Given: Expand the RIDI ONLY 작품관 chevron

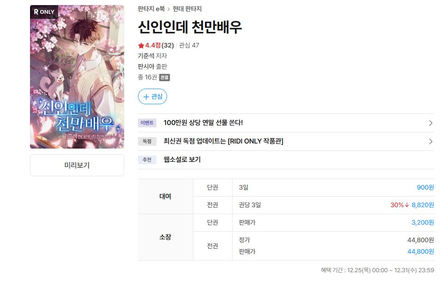Looking at the screenshot, I should tap(431, 141).
